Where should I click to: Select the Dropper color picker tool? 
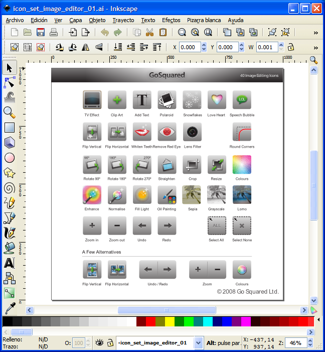click(10, 308)
